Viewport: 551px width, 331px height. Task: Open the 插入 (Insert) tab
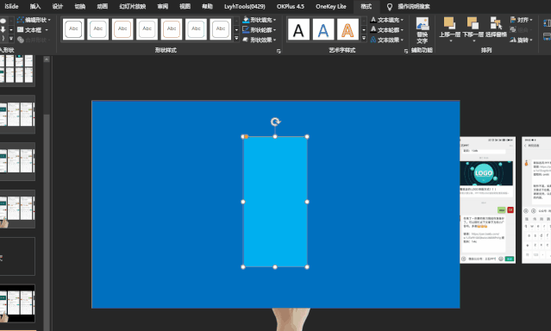pyautogui.click(x=35, y=6)
